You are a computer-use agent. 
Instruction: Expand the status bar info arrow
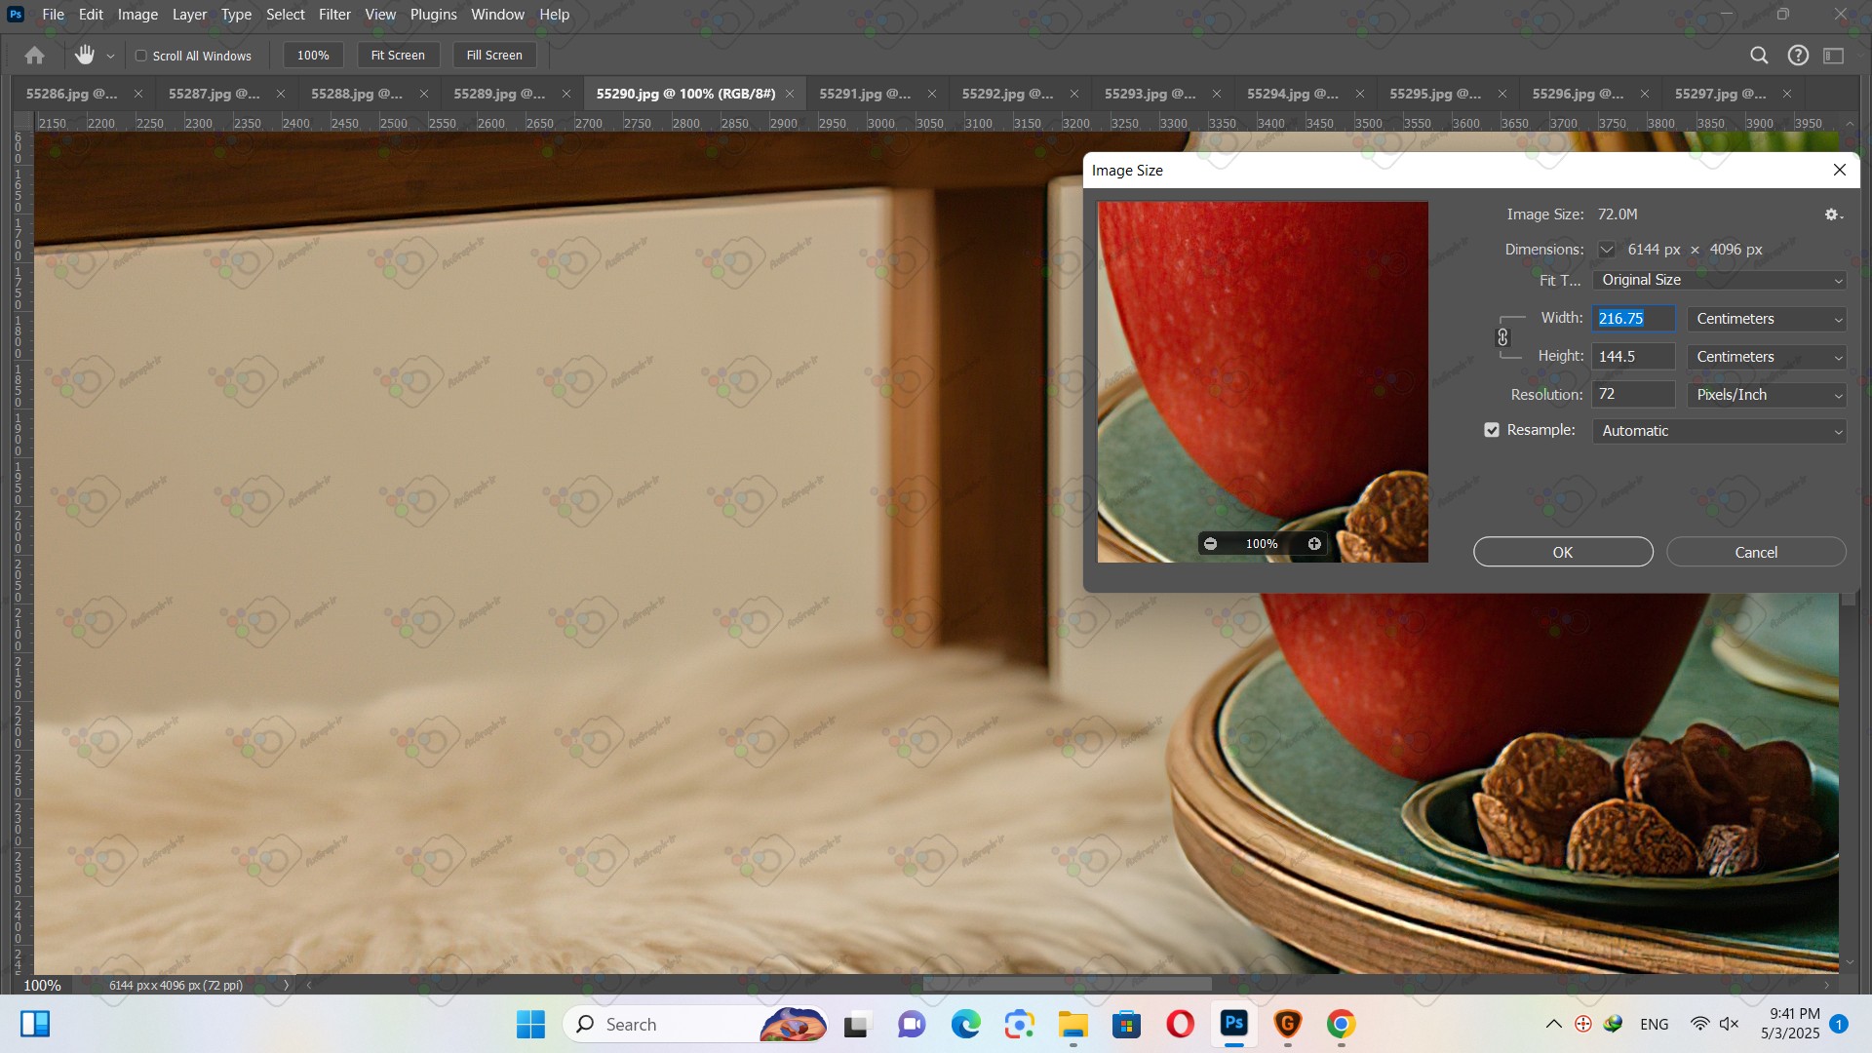[x=286, y=986]
